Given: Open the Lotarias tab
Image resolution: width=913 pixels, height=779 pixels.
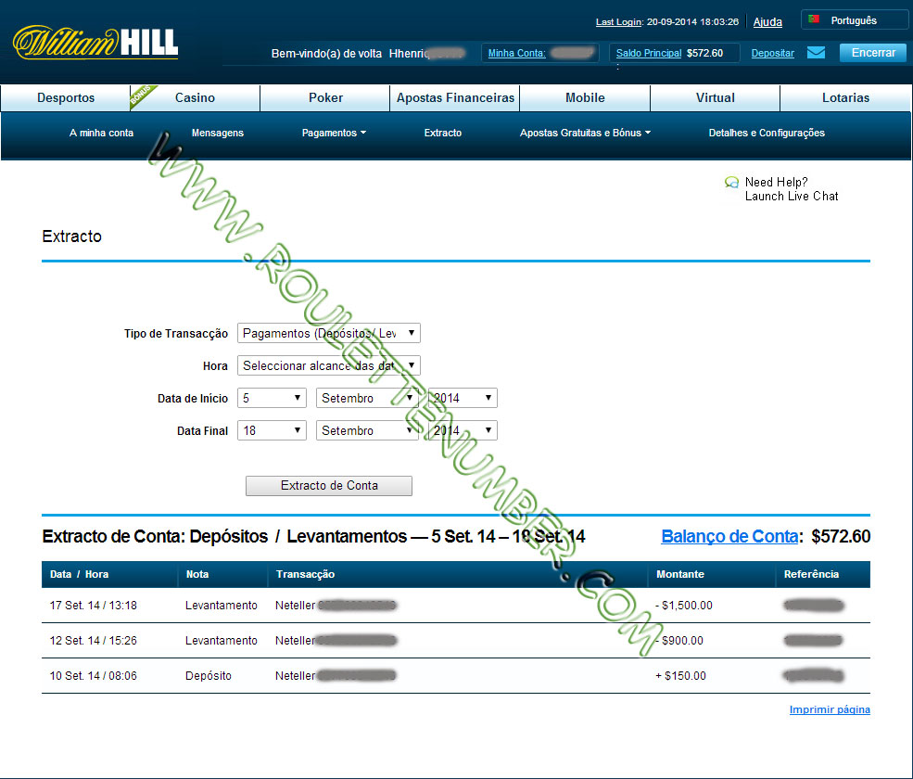Looking at the screenshot, I should [x=845, y=98].
